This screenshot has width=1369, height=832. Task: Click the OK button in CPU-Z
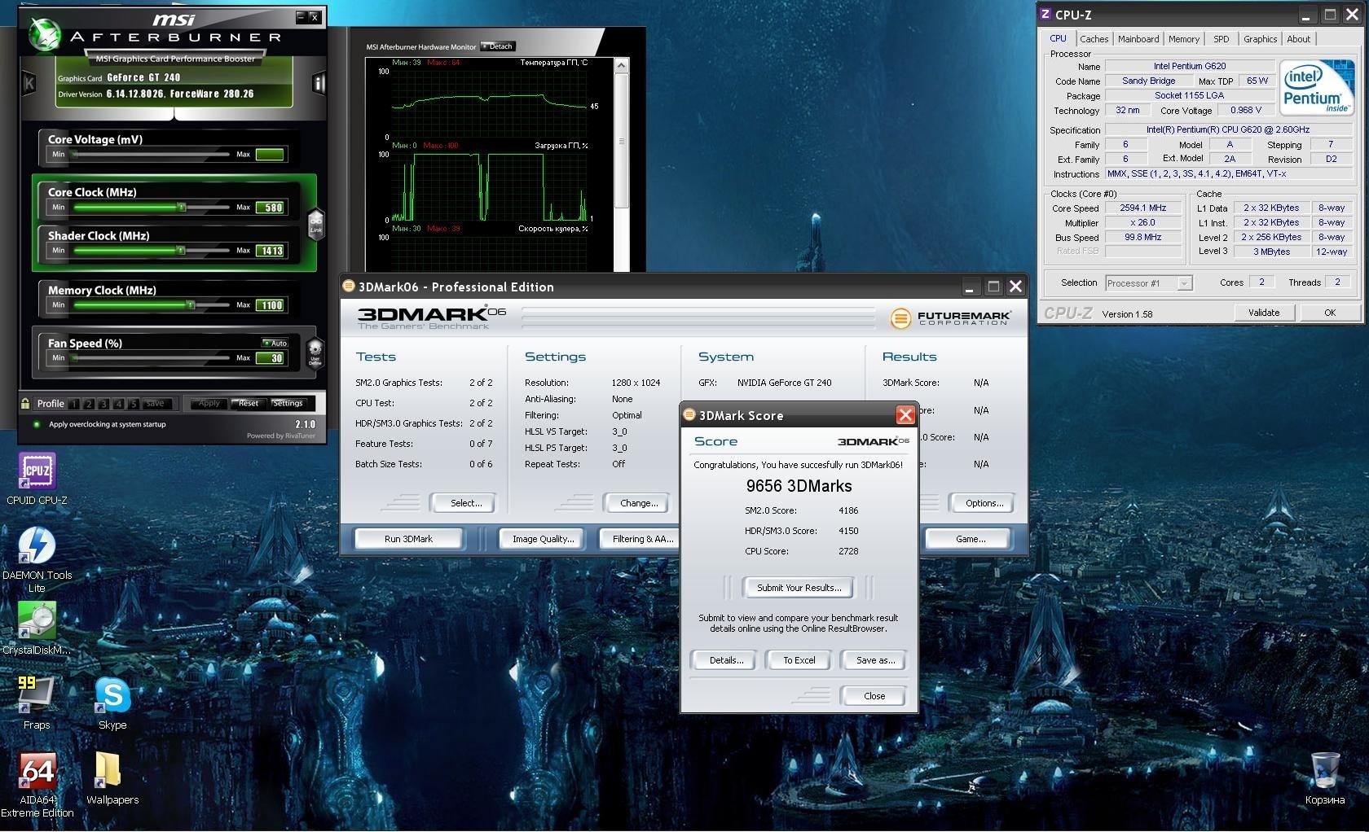[x=1330, y=313]
